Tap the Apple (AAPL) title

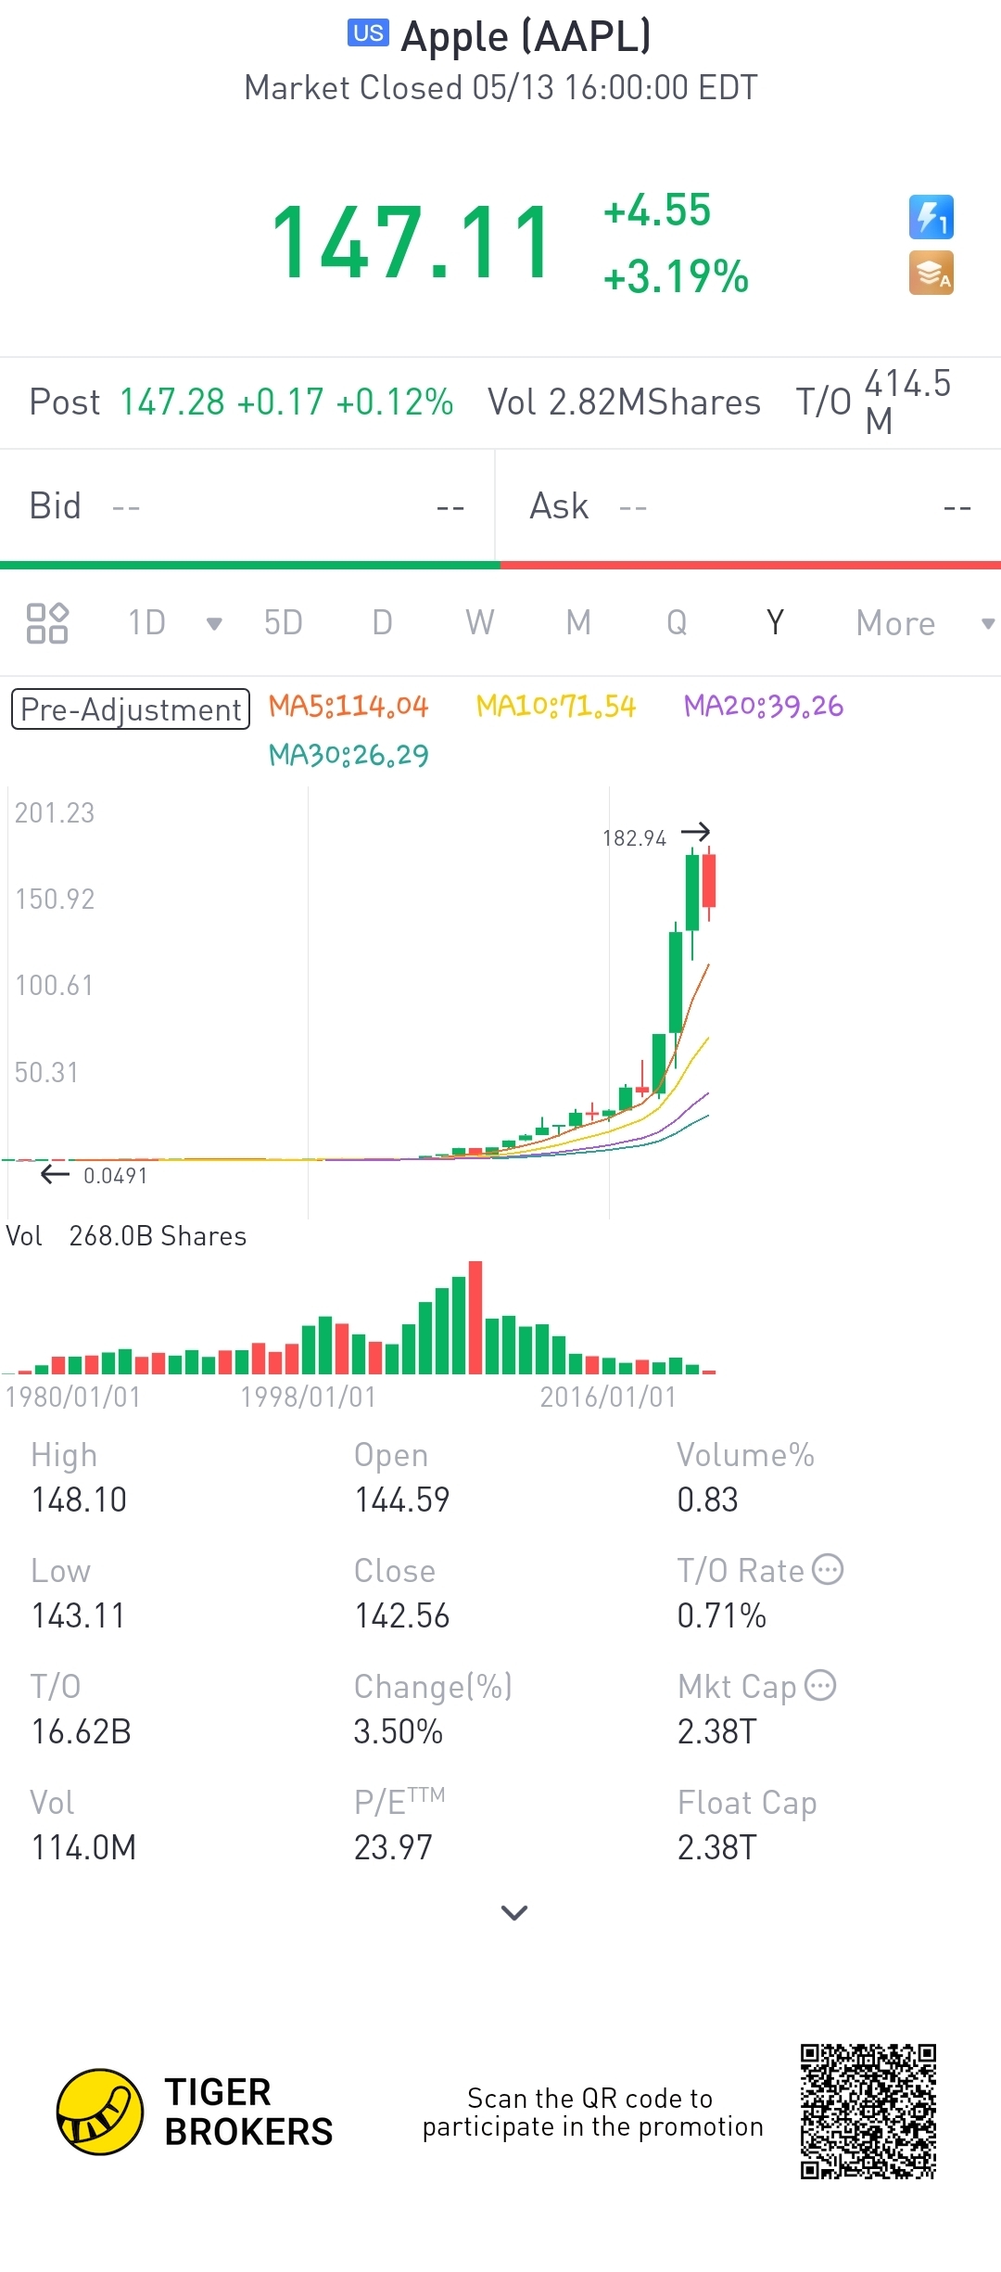[x=526, y=36]
